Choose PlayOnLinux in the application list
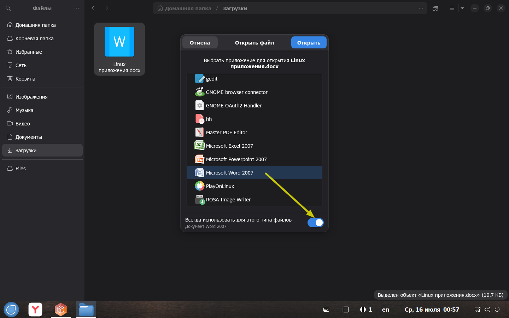The height and width of the screenshot is (318, 509). 255,186
